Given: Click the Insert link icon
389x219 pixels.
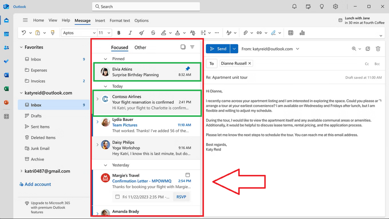Looking at the screenshot, I should [259, 33].
